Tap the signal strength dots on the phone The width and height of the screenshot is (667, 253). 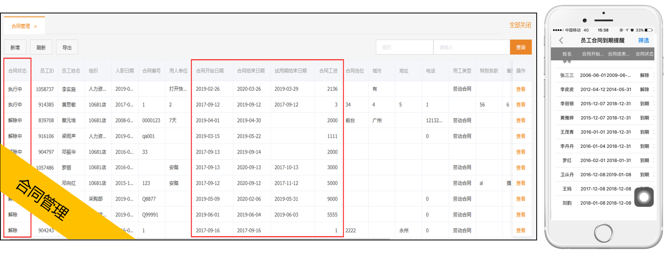[x=558, y=30]
